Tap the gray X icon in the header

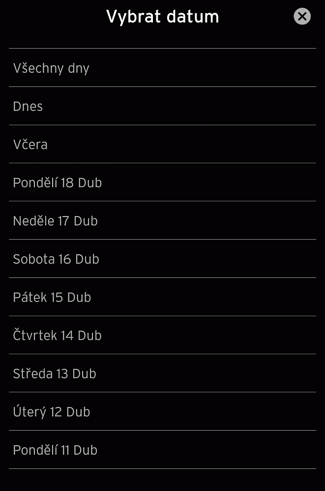(x=302, y=17)
